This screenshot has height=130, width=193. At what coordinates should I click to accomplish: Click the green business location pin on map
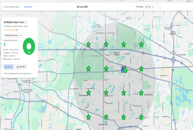(125, 70)
